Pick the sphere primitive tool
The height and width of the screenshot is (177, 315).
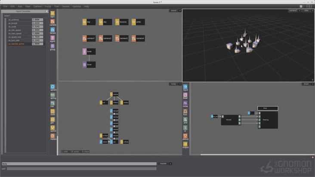[x=52, y=87]
